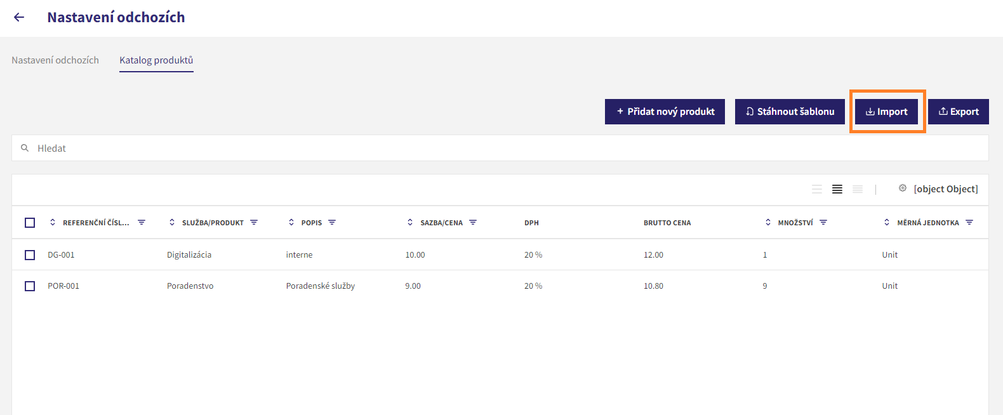This screenshot has height=415, width=1003.
Task: Sort by Sazba/Cena column arrows
Action: (410, 223)
